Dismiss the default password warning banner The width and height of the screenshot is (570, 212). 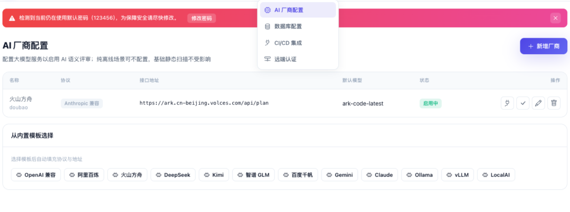[555, 18]
